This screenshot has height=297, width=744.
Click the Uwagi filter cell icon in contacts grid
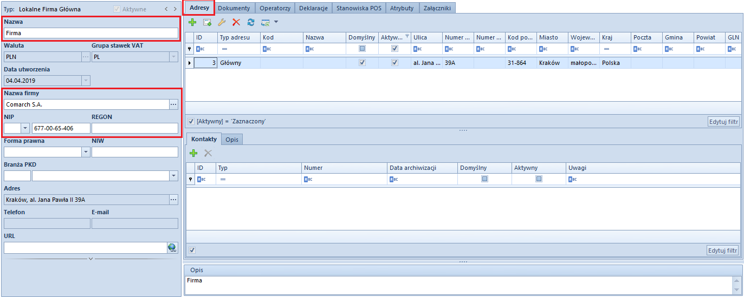pyautogui.click(x=572, y=179)
